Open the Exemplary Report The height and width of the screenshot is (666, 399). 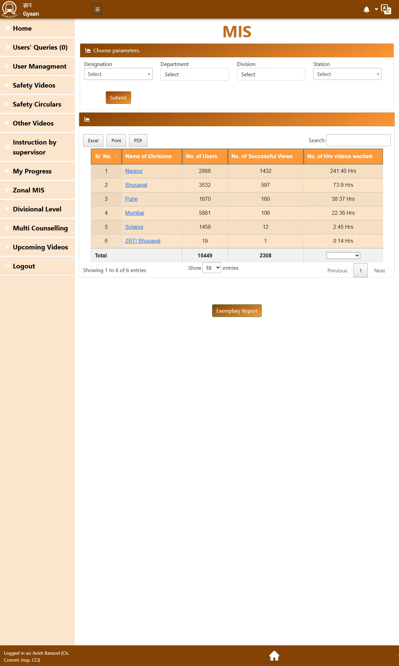[x=237, y=311]
